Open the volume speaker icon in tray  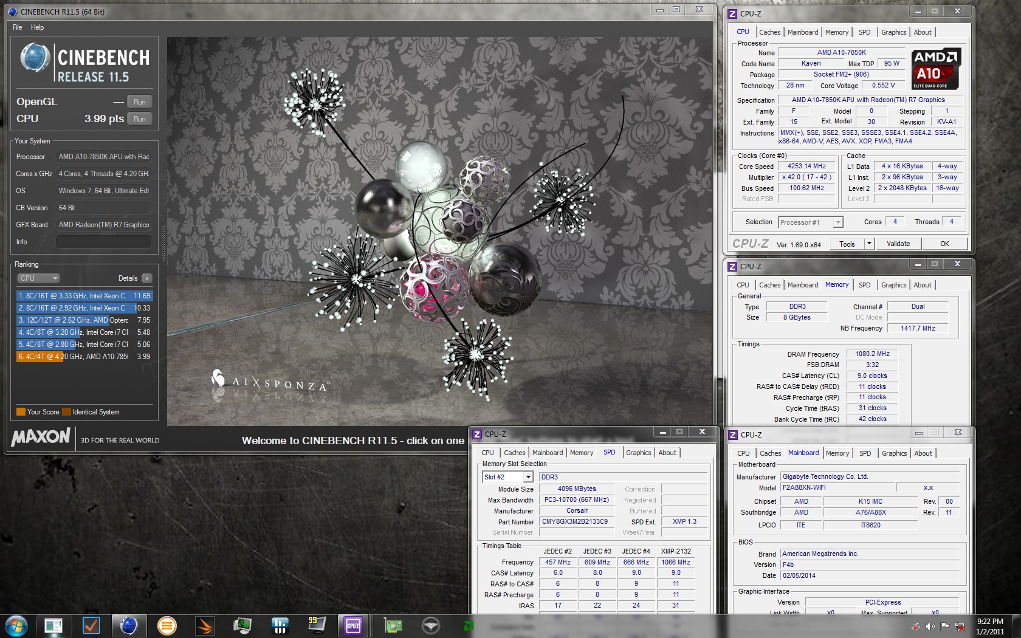click(930, 626)
